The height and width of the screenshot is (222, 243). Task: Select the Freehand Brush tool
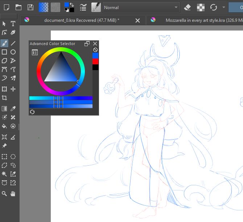point(4,43)
